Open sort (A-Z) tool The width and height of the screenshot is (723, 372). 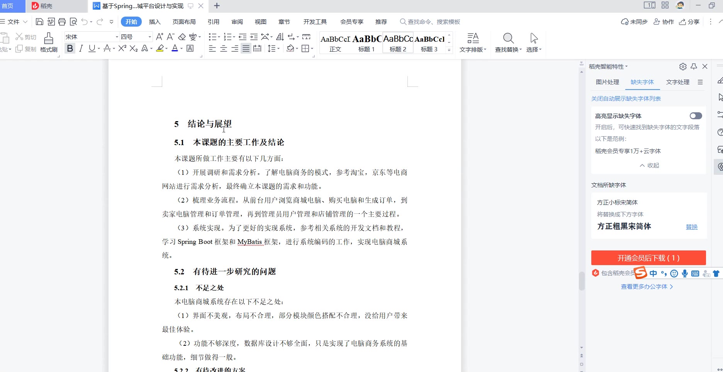pos(280,37)
